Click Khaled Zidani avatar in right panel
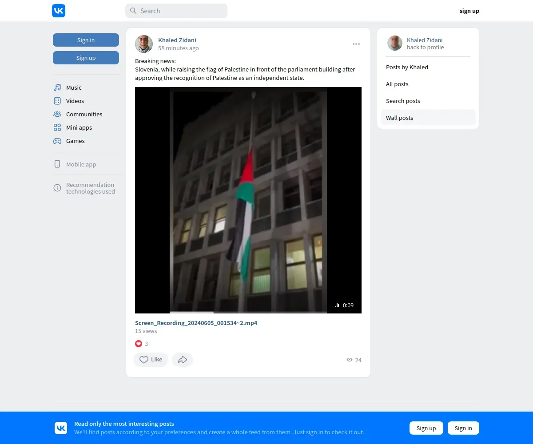533x444 pixels. [395, 43]
